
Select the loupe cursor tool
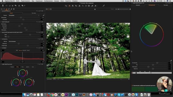(x=73, y=6)
